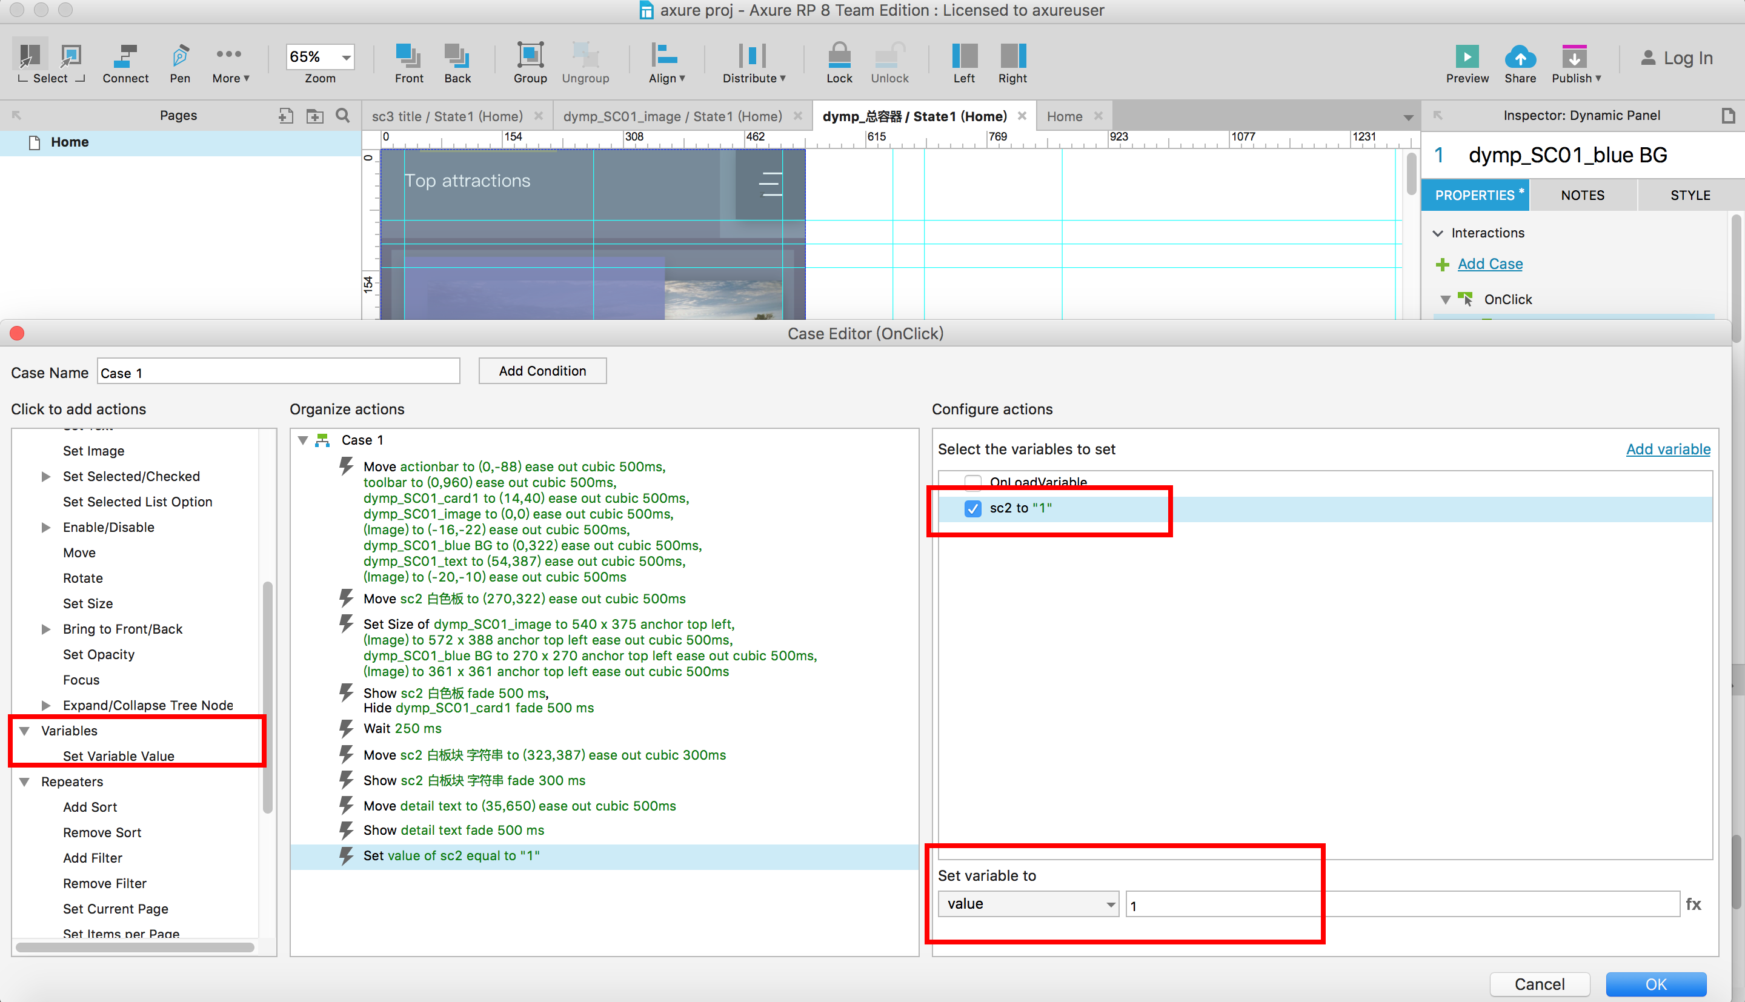Click the Lock icon in toolbar
Screen dimensions: 1745x1002
tap(839, 56)
